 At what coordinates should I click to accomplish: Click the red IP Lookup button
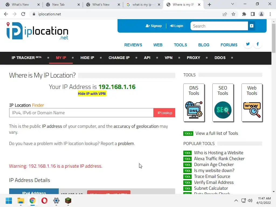[x=164, y=113]
